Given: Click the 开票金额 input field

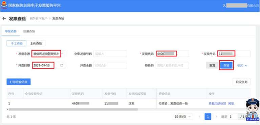Looking at the screenshot, I should [x=110, y=65].
